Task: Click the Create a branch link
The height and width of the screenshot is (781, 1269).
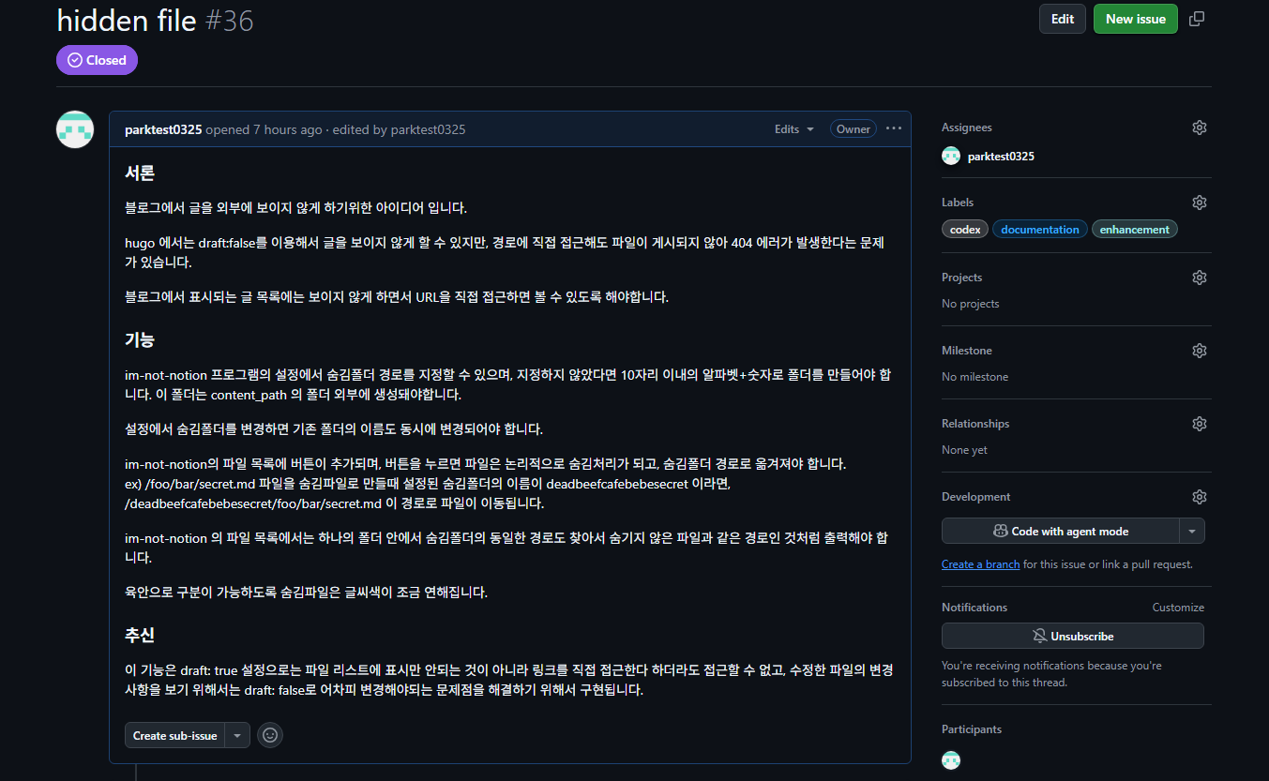Action: [980, 564]
